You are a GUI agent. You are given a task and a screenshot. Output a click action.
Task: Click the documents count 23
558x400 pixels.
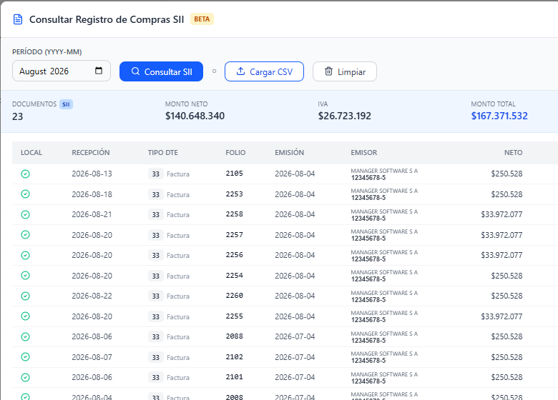pos(17,116)
